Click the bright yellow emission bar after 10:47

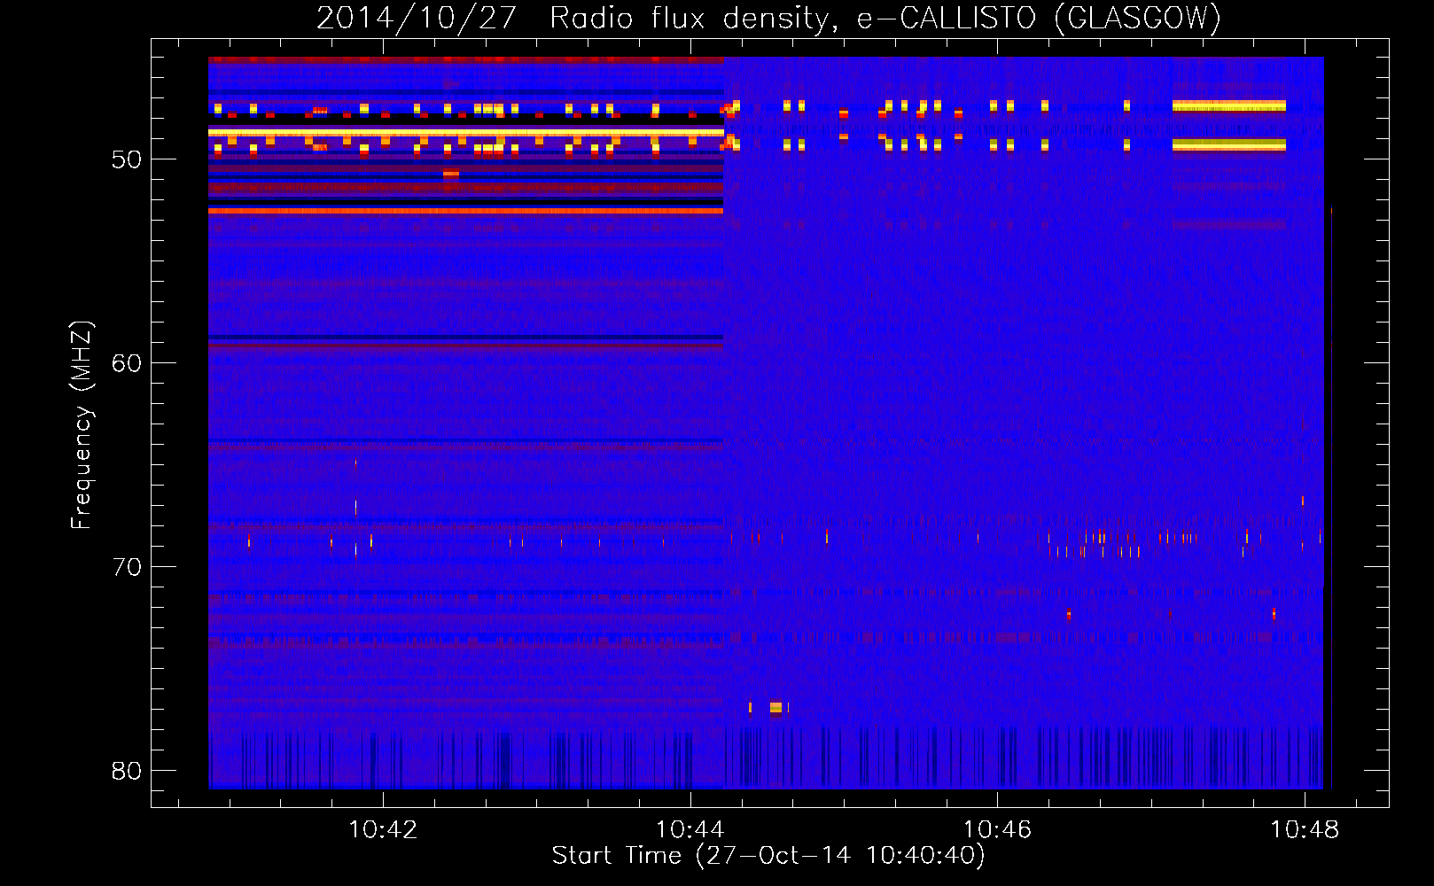tap(1228, 105)
